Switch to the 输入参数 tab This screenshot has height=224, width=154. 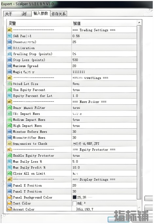tap(41, 13)
